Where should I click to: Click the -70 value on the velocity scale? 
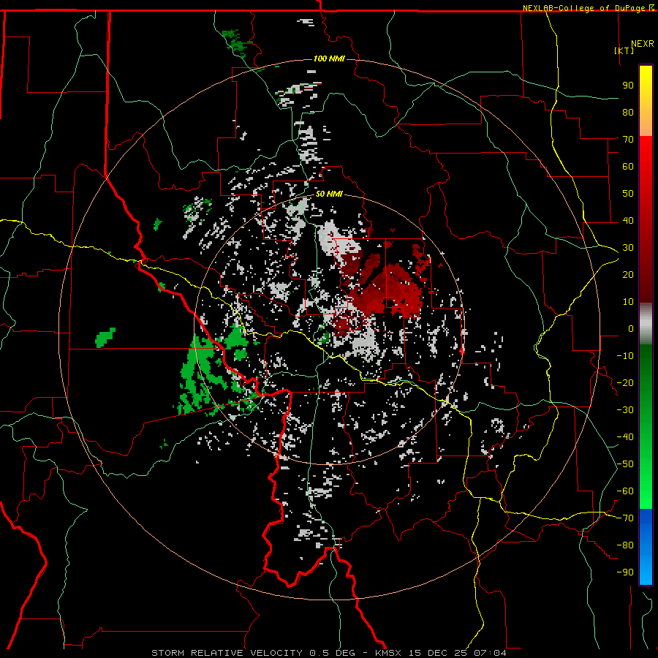(625, 518)
